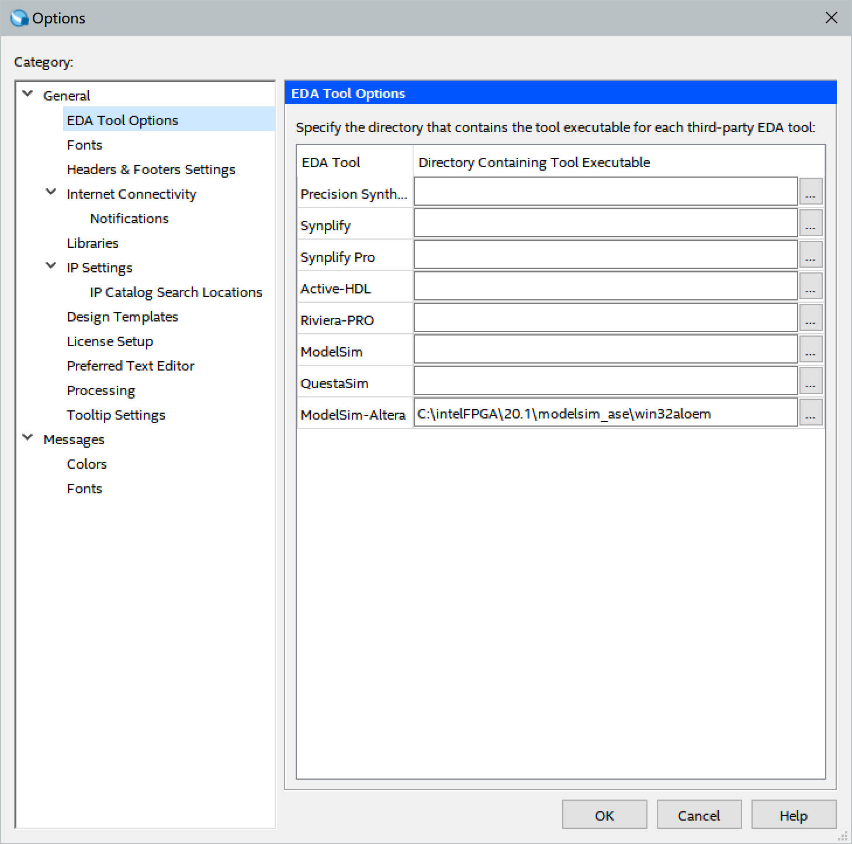
Task: Focus the ModelSim path field
Action: 606,350
